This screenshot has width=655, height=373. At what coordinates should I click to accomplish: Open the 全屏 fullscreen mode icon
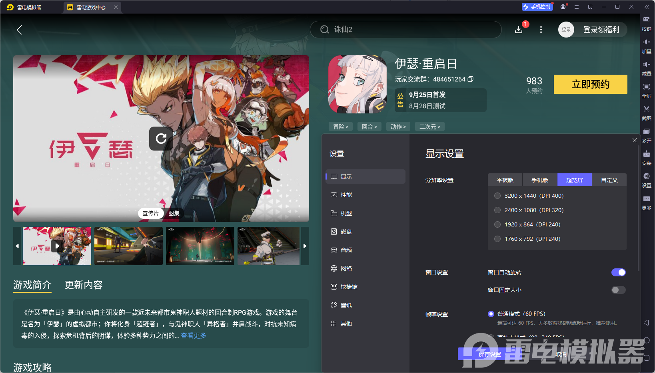[x=647, y=91]
